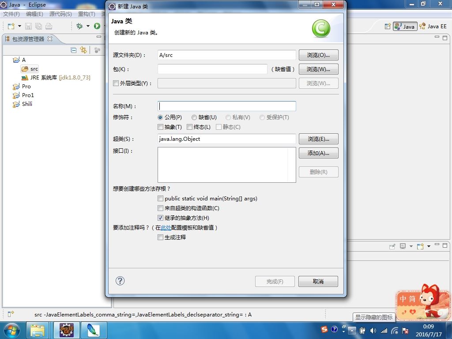
Task: Open Windows Start button
Action: pyautogui.click(x=11, y=330)
